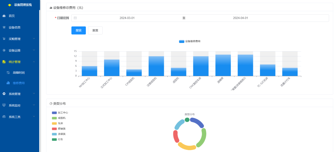Click the NH加工中心 bar in chart

tap(90, 71)
